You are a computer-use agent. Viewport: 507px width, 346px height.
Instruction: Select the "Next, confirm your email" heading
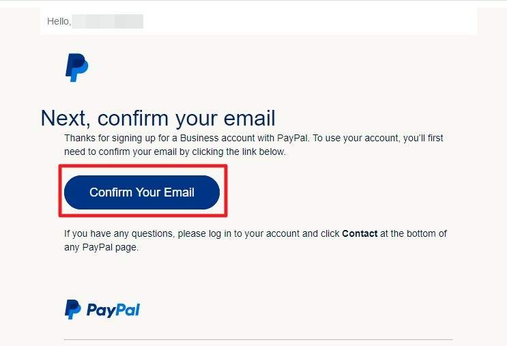(x=158, y=118)
